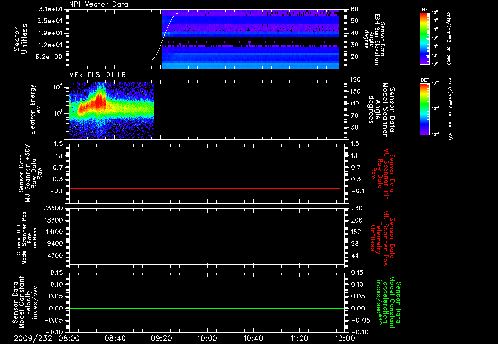Click the 4700 scanner position tick
This screenshot has width=498, height=344.
(54, 256)
